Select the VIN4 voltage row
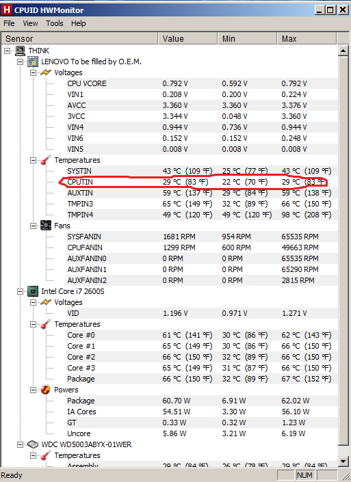The image size is (351, 482). point(202,127)
